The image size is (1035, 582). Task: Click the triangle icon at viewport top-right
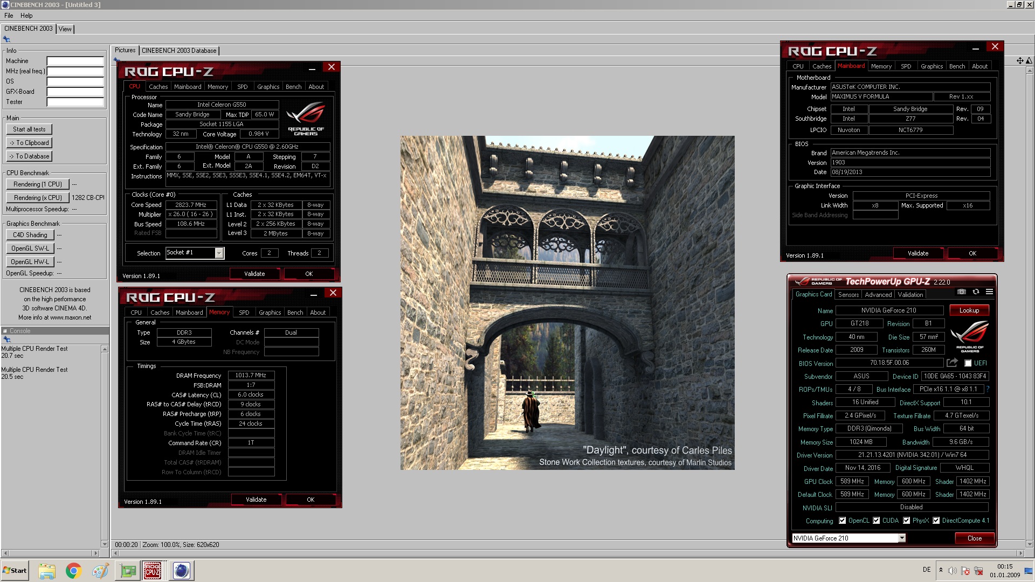click(1029, 61)
